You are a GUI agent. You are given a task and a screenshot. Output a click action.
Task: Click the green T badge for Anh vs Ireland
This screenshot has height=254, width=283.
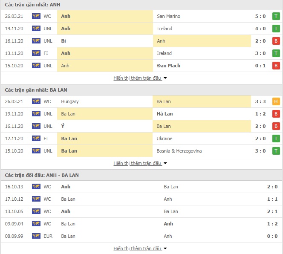pyautogui.click(x=276, y=53)
